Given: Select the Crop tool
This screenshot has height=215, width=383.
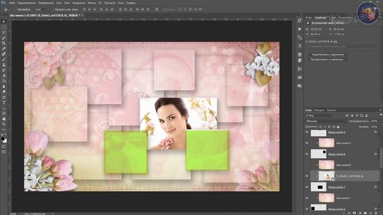Looking at the screenshot, I should point(4,43).
